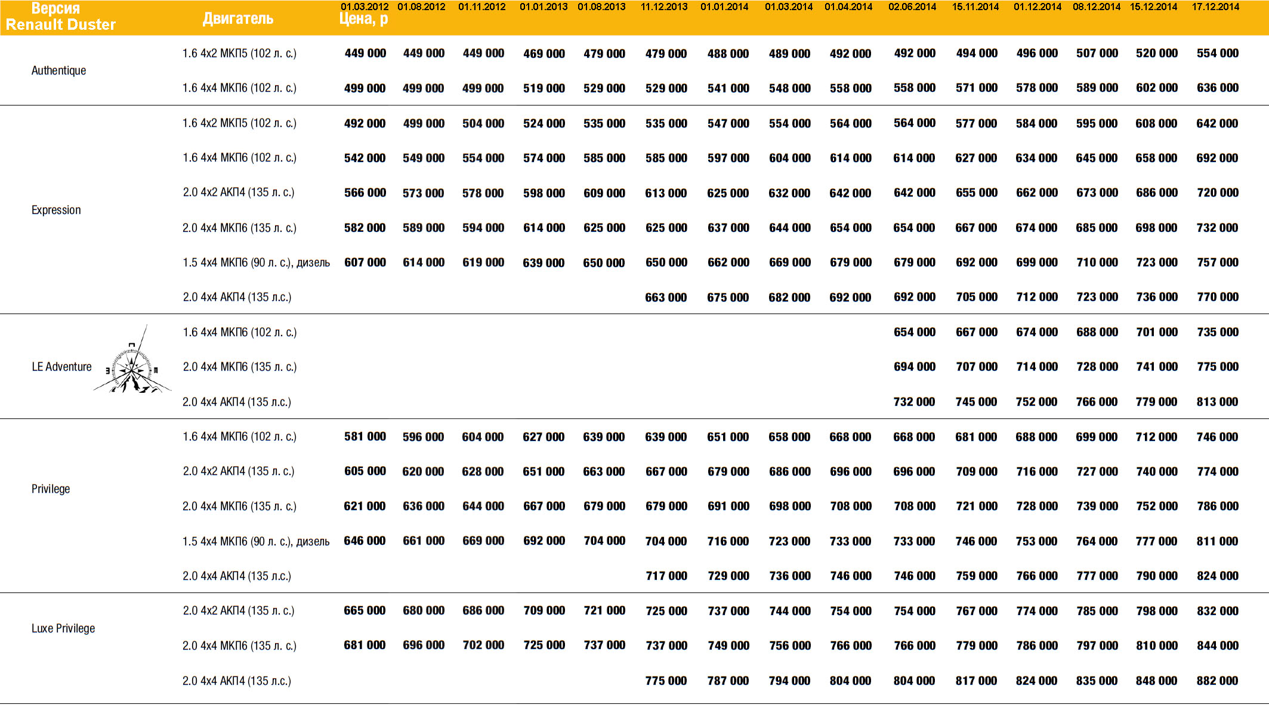
Task: Click the 17.12.2014 date column header
Action: click(x=1215, y=7)
